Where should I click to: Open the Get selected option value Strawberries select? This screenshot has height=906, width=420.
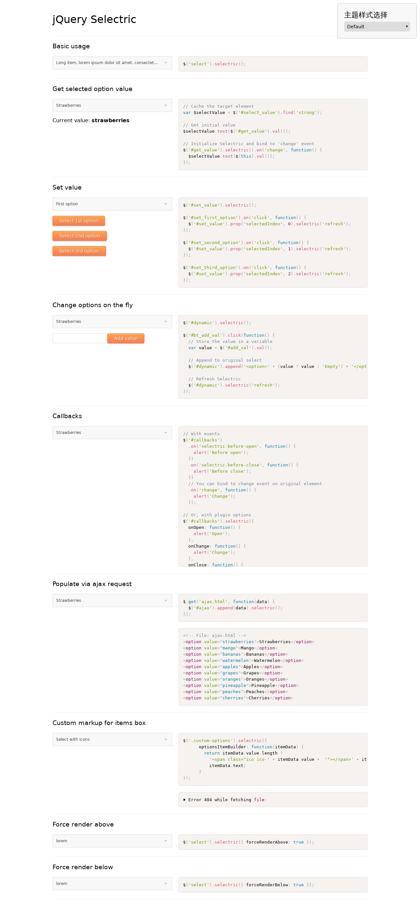(x=112, y=105)
